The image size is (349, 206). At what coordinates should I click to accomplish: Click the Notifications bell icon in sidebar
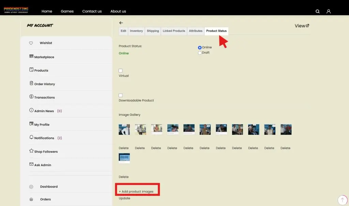pyautogui.click(x=31, y=138)
